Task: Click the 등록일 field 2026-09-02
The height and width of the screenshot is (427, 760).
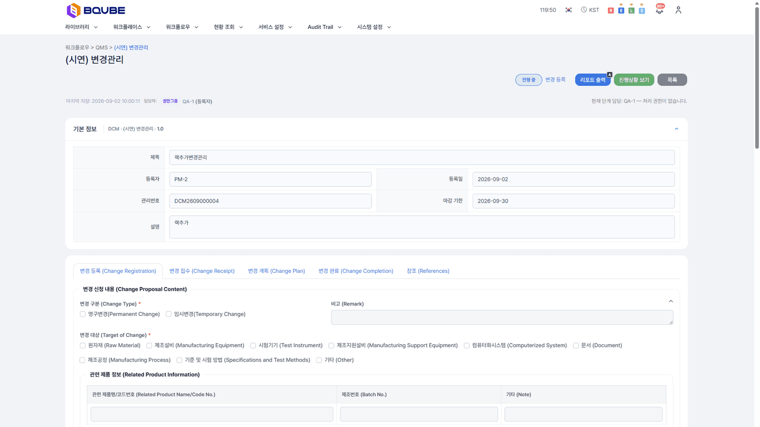Action: (573, 179)
